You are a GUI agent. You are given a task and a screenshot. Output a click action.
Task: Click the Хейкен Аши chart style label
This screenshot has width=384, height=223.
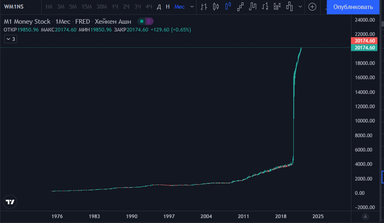(113, 22)
